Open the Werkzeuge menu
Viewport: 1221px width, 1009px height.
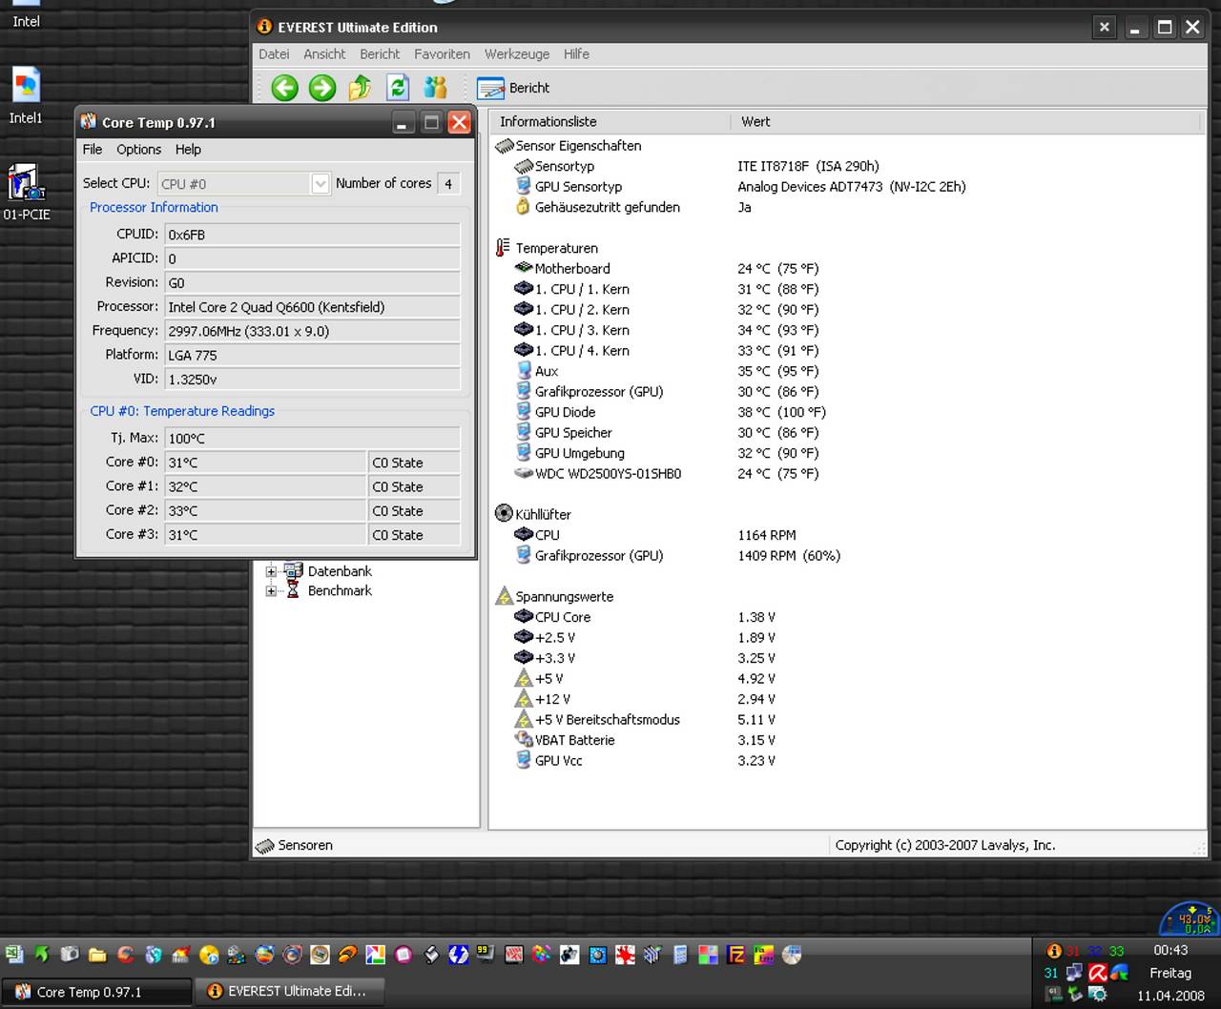[517, 54]
